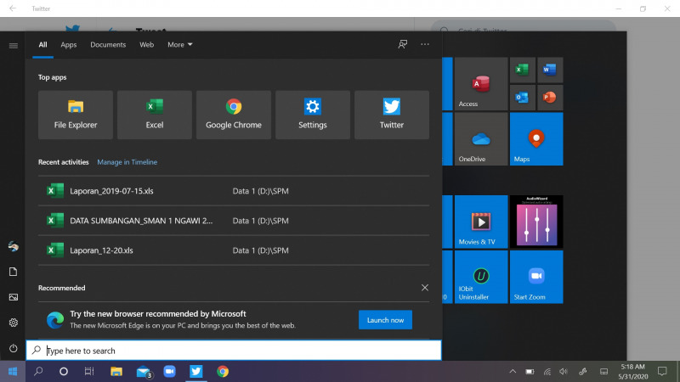
Task: Open File Explorer from Top apps
Action: [76, 115]
